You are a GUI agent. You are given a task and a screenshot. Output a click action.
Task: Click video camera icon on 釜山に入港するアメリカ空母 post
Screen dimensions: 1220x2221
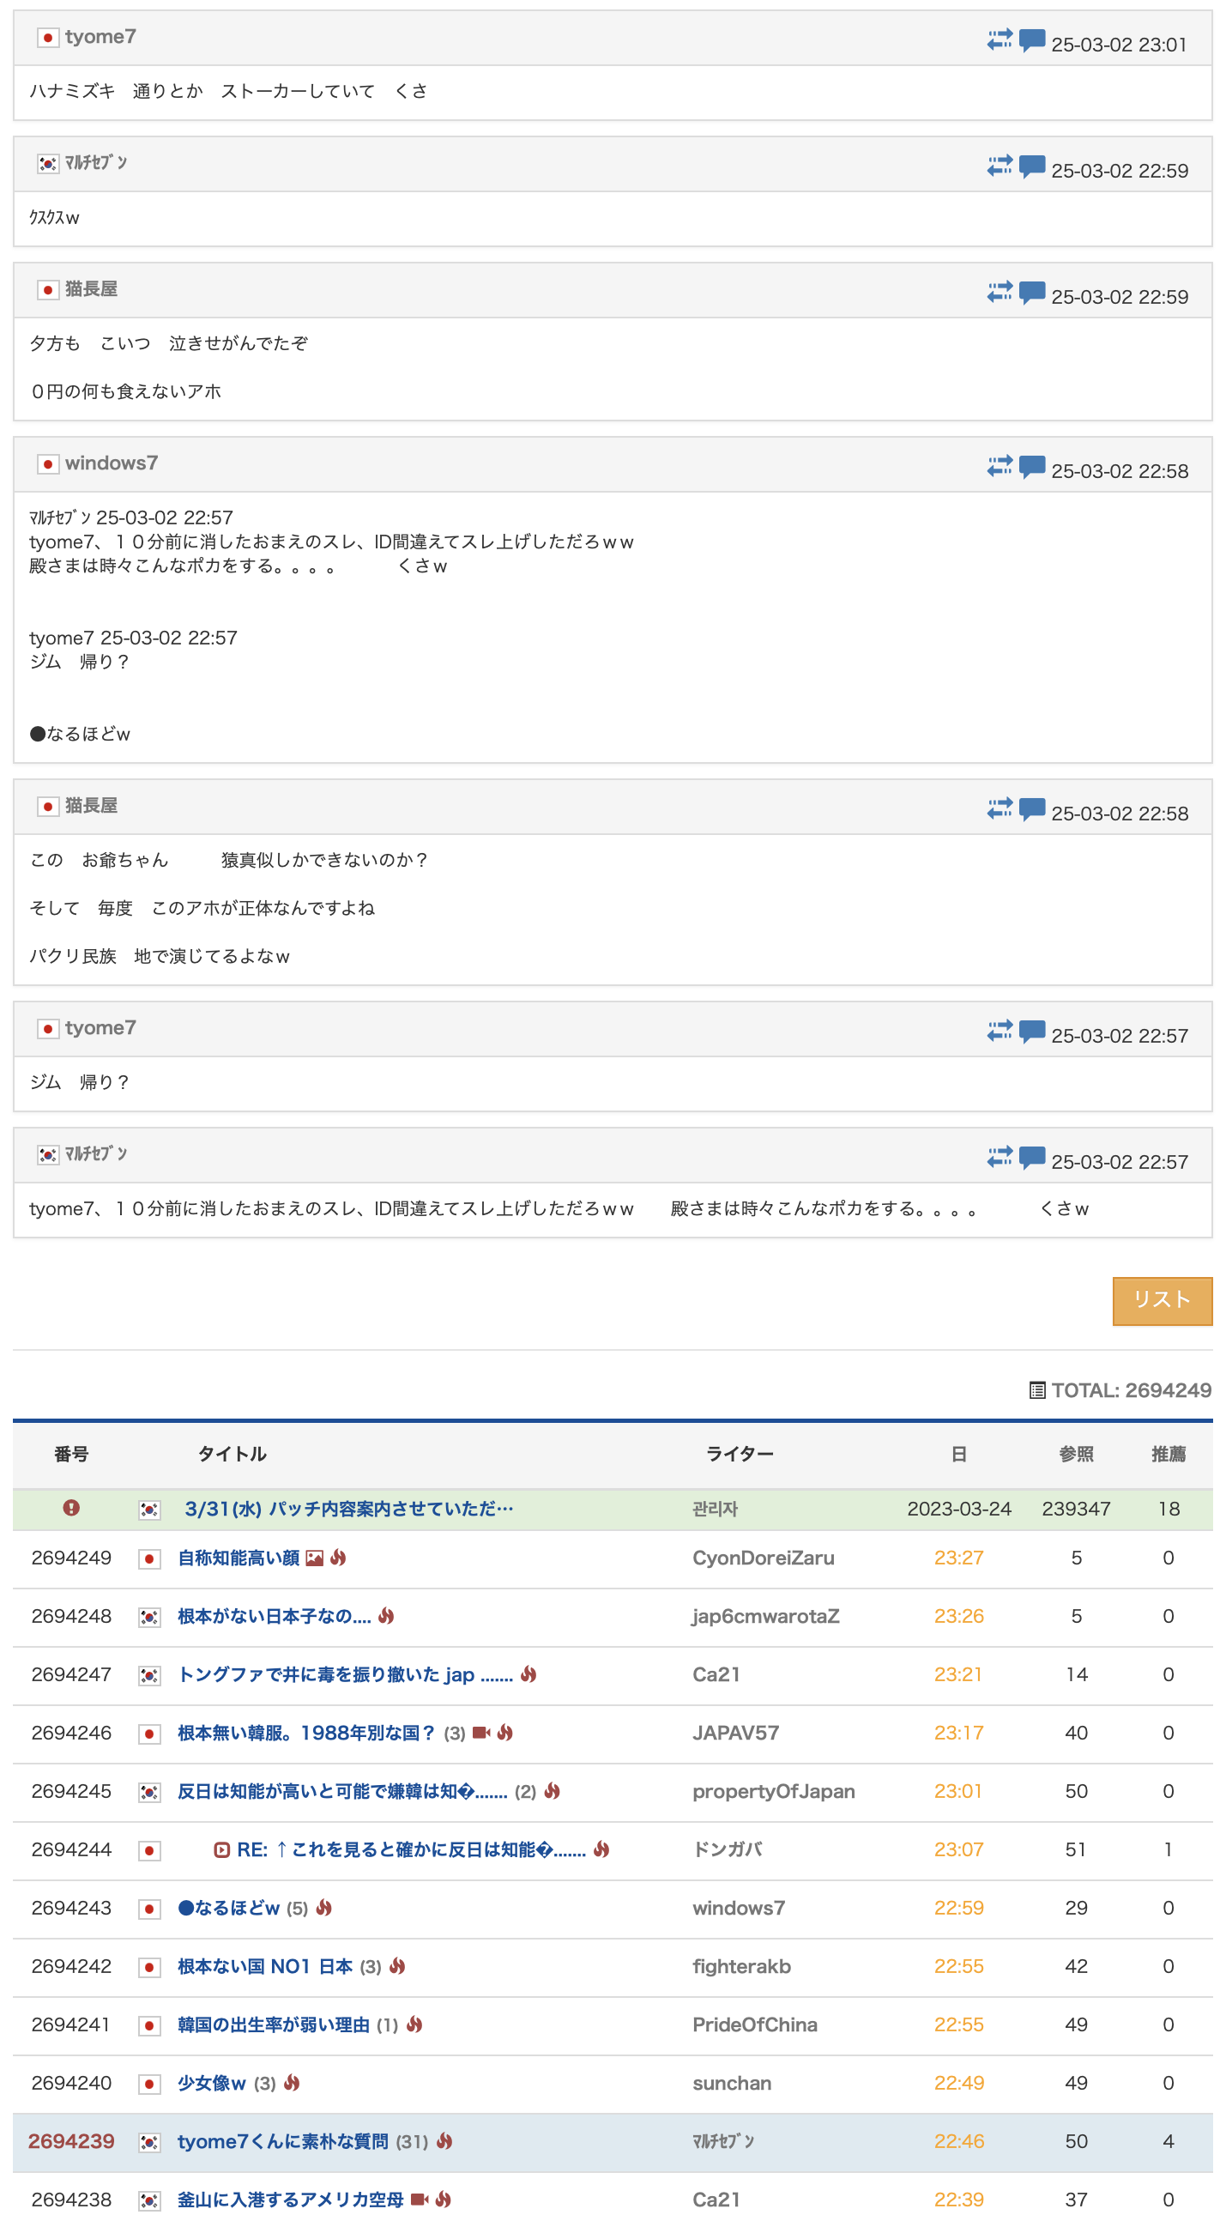[419, 2200]
